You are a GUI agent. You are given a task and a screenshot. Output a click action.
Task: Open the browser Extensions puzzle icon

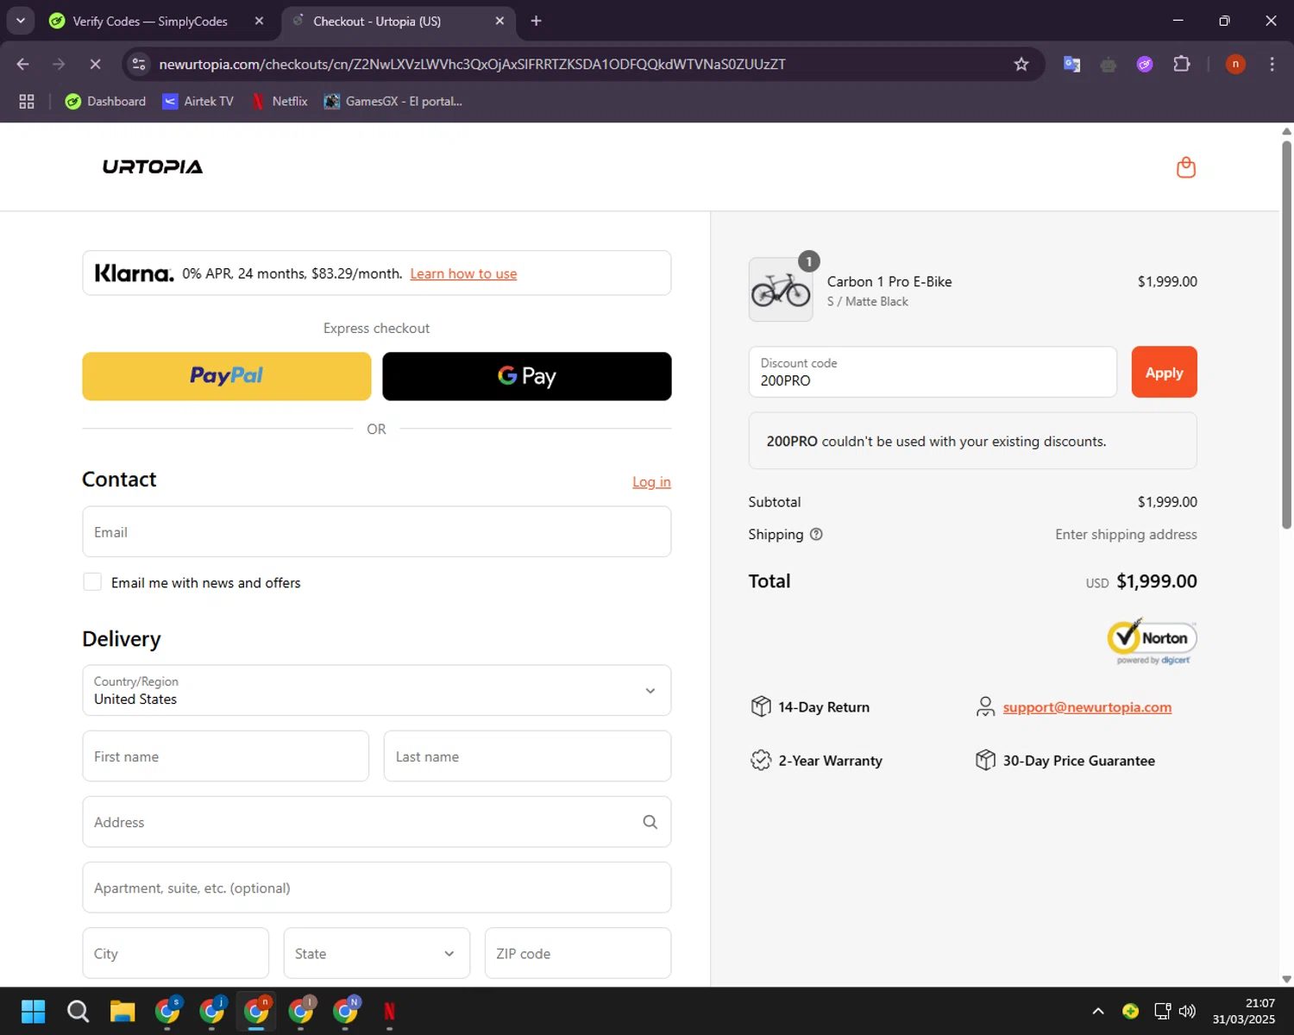(1182, 65)
